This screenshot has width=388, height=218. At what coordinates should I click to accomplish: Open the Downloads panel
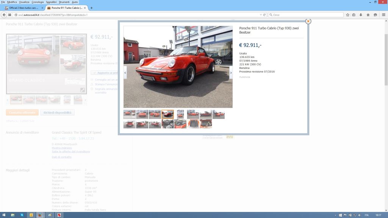pos(361,15)
